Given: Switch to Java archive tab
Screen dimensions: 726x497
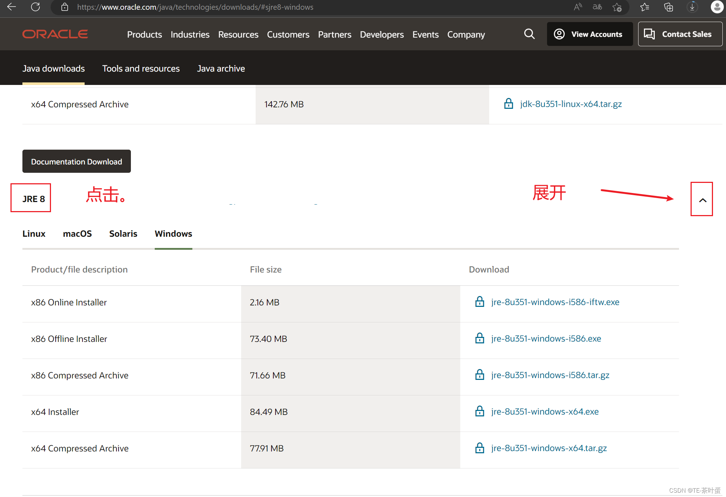Looking at the screenshot, I should coord(221,68).
